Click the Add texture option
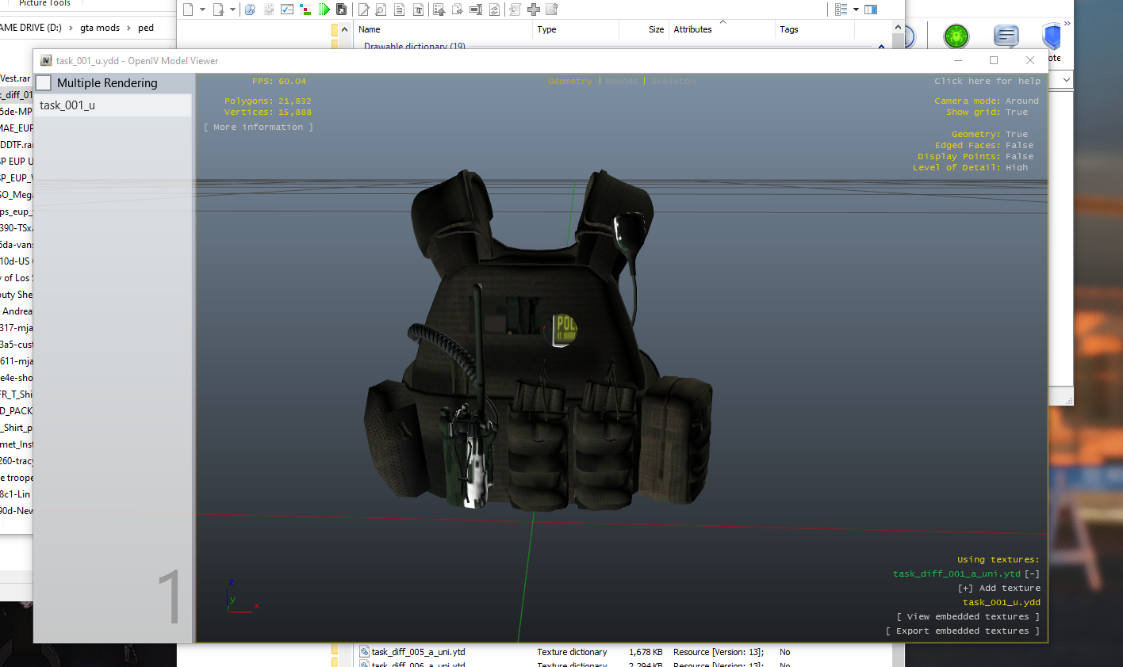The height and width of the screenshot is (667, 1123). click(x=998, y=589)
